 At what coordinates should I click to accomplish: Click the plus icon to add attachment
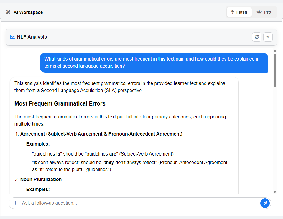[15, 203]
